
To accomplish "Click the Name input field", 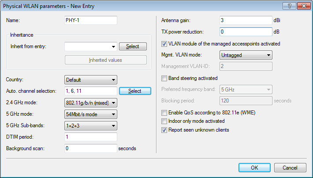I will [90, 20].
